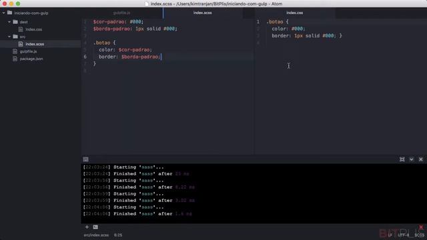Click the src folder icon

15,37
